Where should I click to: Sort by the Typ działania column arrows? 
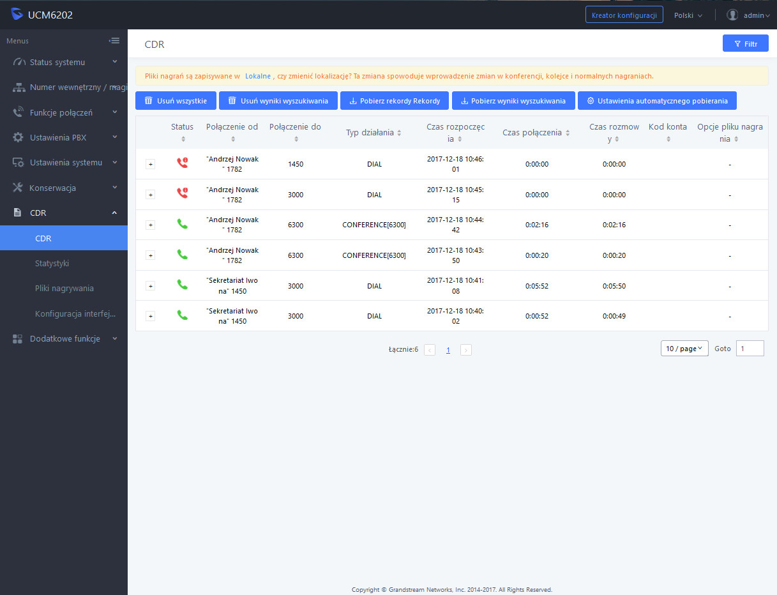coord(399,133)
